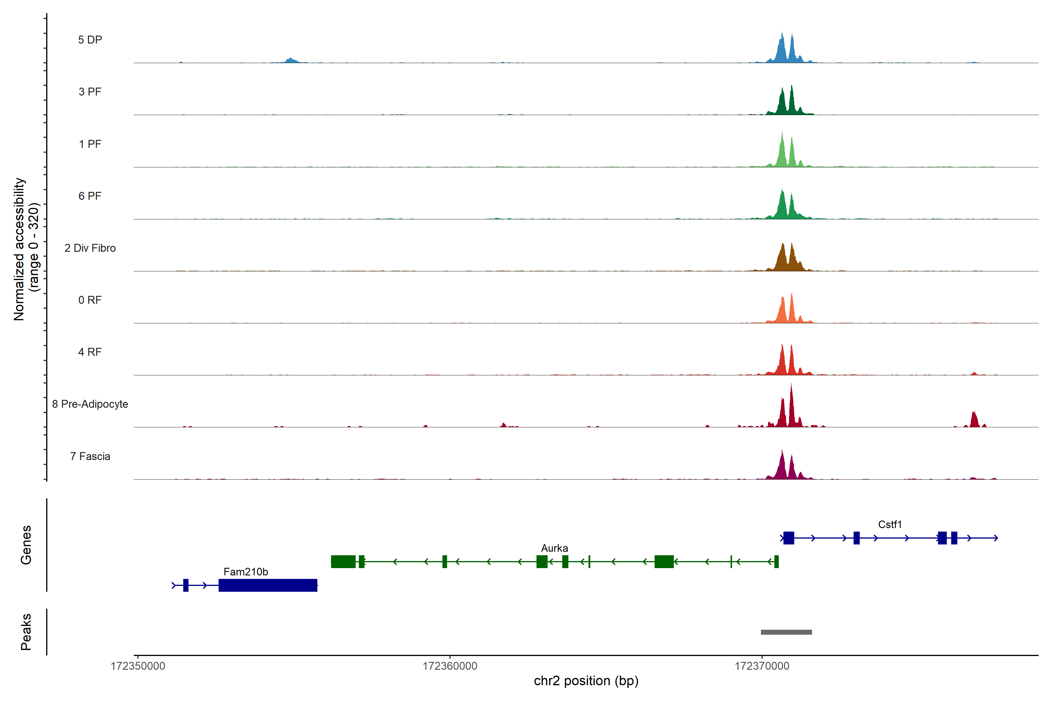Click the Fam210b large blue exon block
1052x701 pixels.
pos(267,585)
